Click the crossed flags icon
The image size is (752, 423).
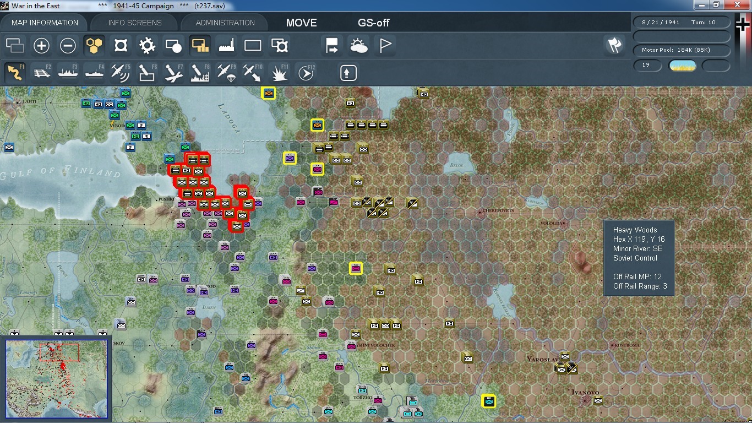coord(614,46)
